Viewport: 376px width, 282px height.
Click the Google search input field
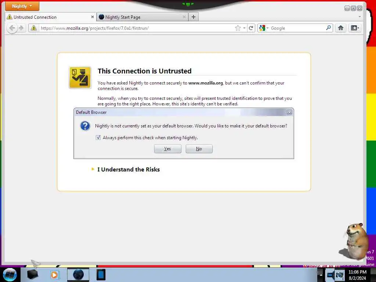(297, 28)
